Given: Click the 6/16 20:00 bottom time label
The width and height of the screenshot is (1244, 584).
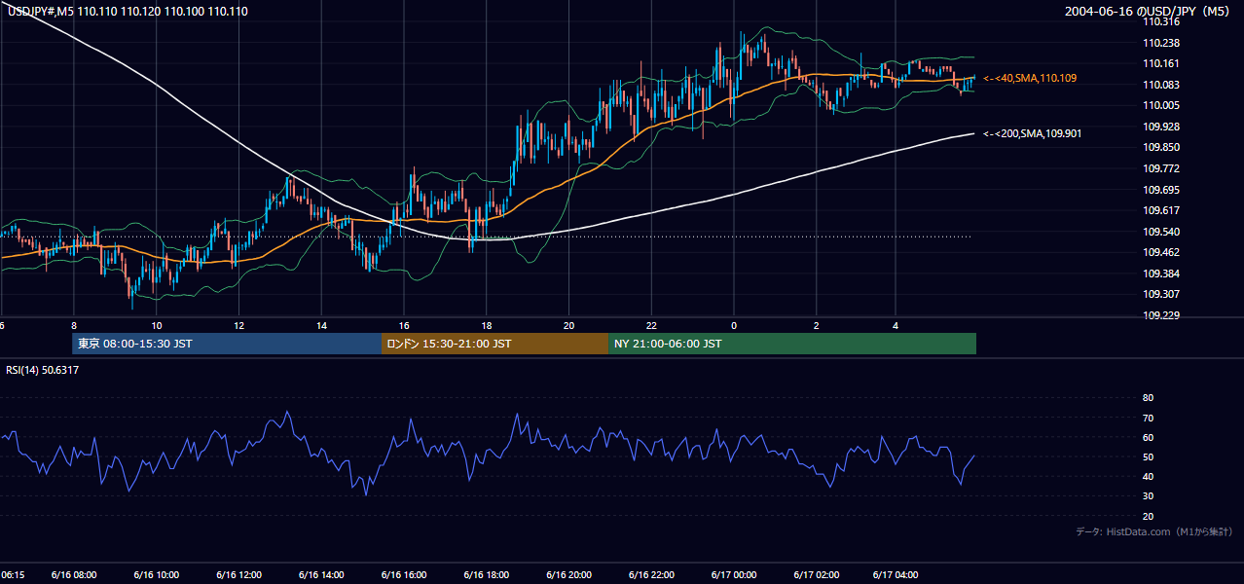Looking at the screenshot, I should [568, 575].
